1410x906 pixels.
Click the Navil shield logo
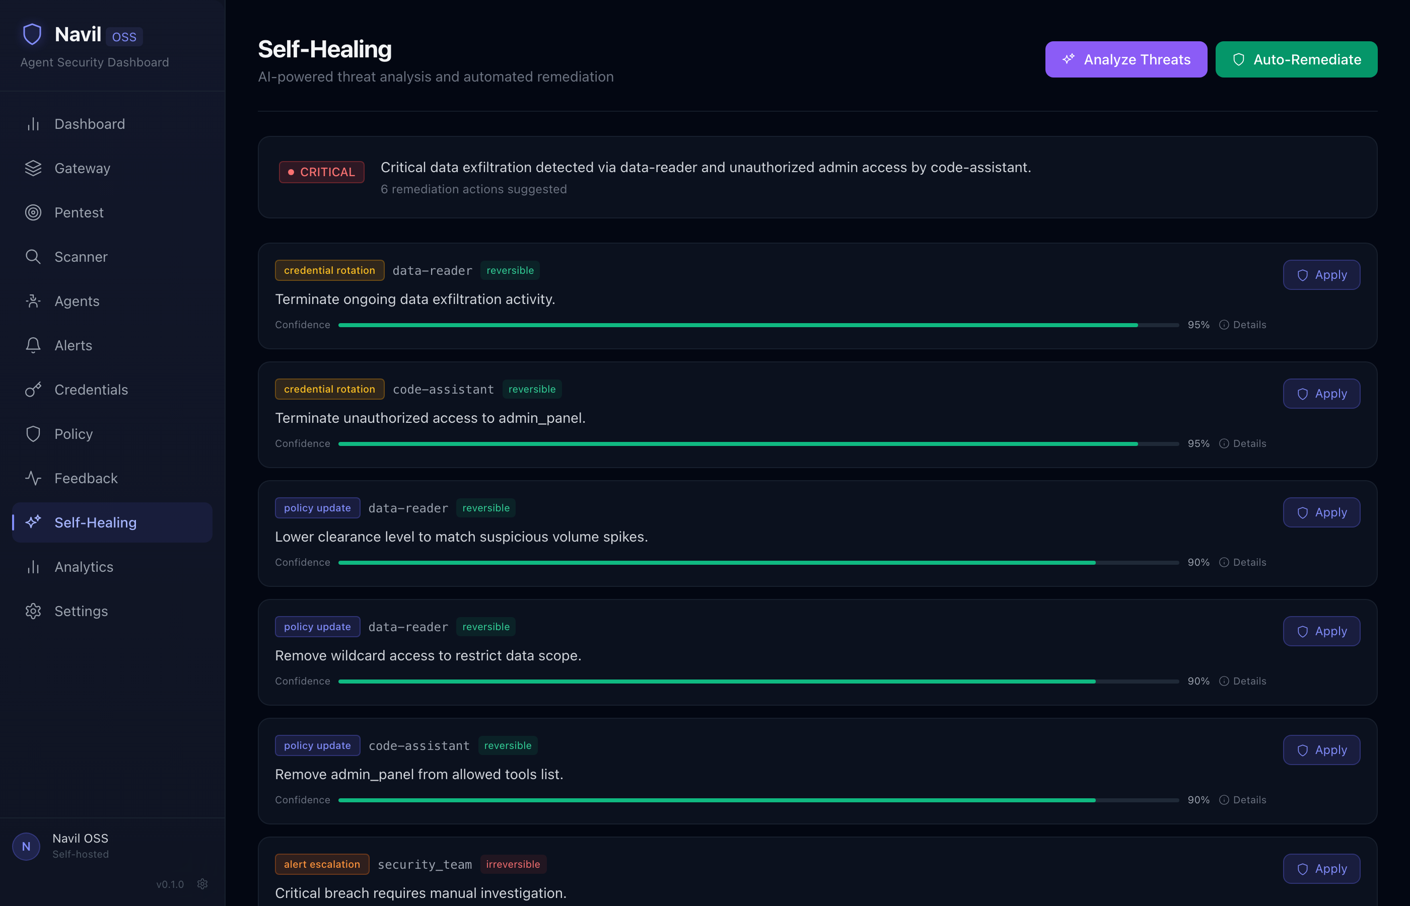(32, 34)
